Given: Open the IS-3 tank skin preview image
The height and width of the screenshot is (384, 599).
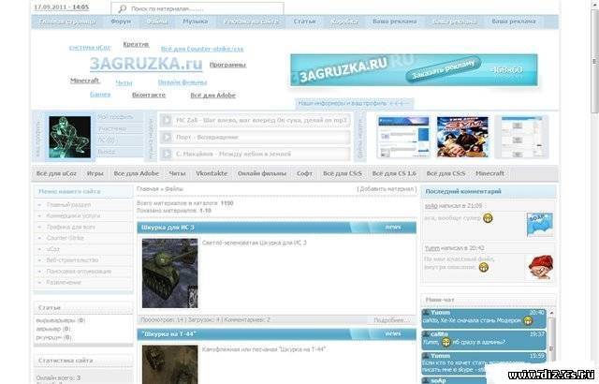Looking at the screenshot, I should click(x=169, y=272).
